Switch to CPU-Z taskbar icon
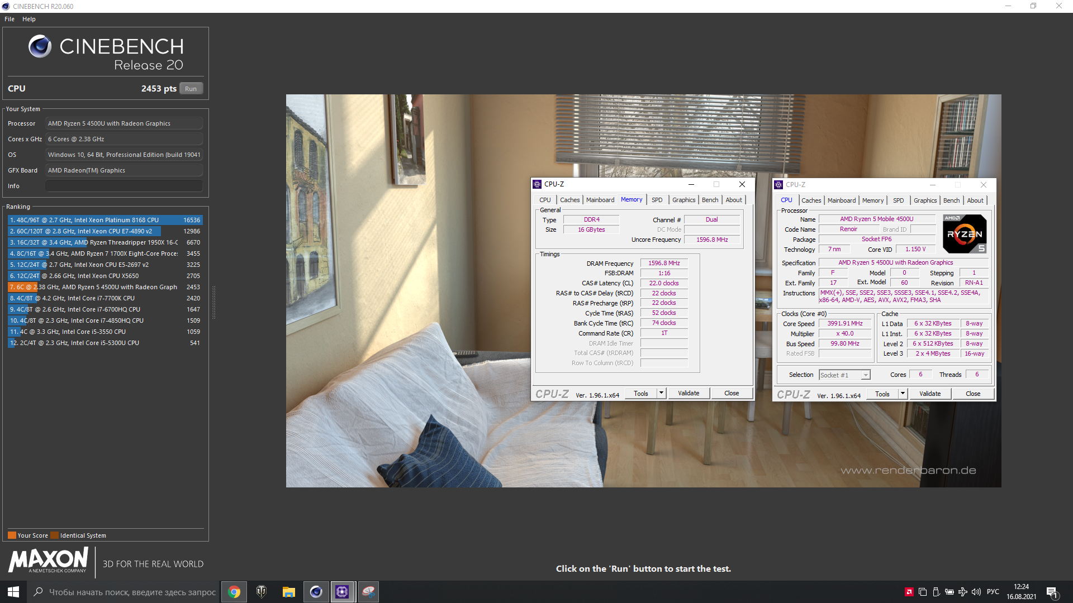Screen dimensions: 1073x603 coord(343,592)
